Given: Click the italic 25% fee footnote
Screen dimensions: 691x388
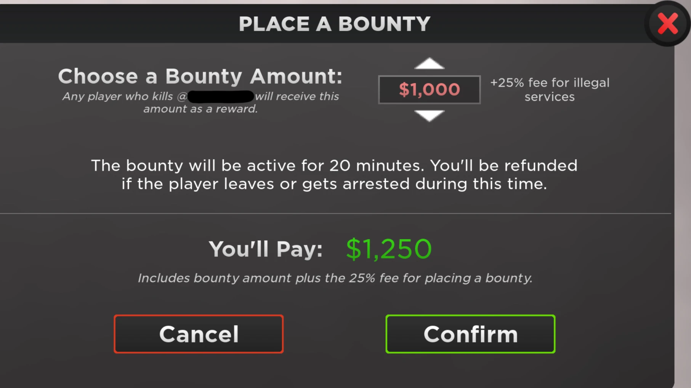Looking at the screenshot, I should pos(335,278).
